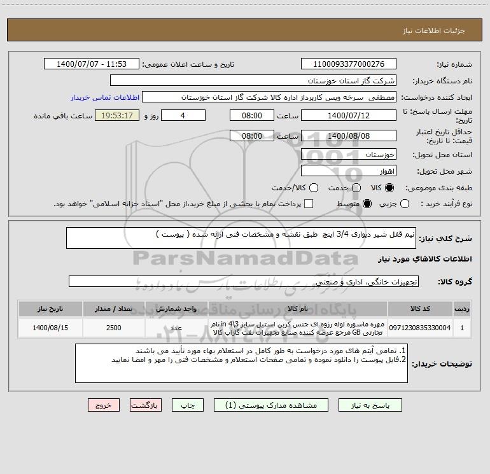This screenshot has width=490, height=474.
Task: Click the quantity cell 2500
Action: (113, 328)
